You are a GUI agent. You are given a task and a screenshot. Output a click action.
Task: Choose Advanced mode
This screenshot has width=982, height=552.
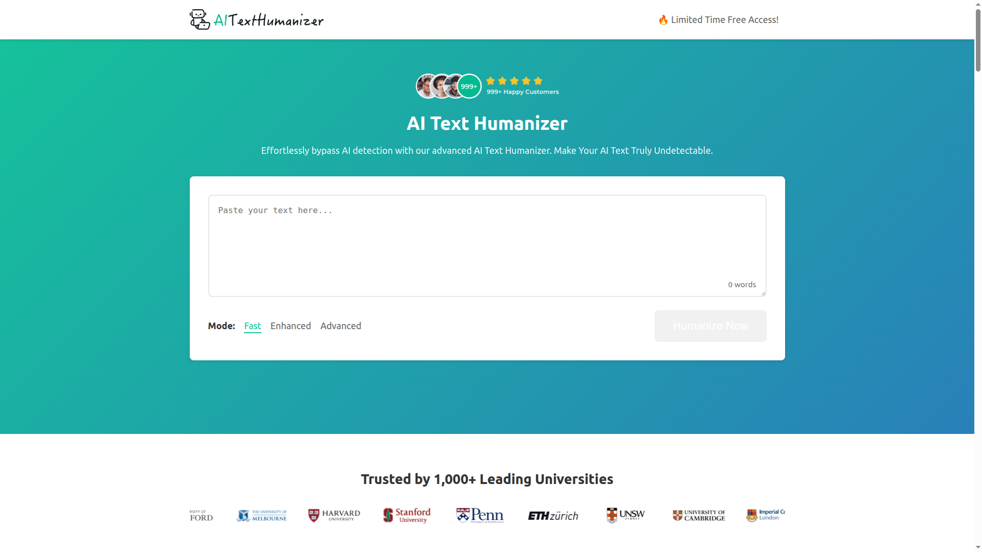click(341, 326)
